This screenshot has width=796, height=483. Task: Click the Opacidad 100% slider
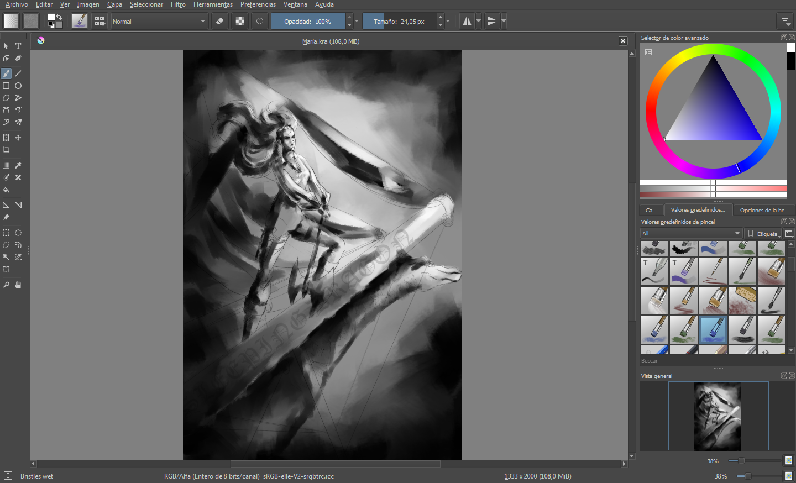(308, 21)
